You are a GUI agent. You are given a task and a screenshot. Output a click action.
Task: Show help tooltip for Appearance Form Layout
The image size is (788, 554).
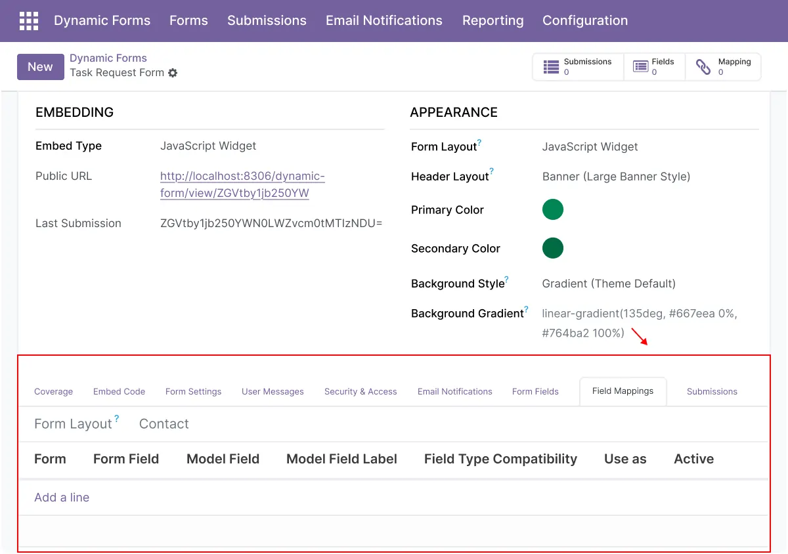pyautogui.click(x=479, y=142)
